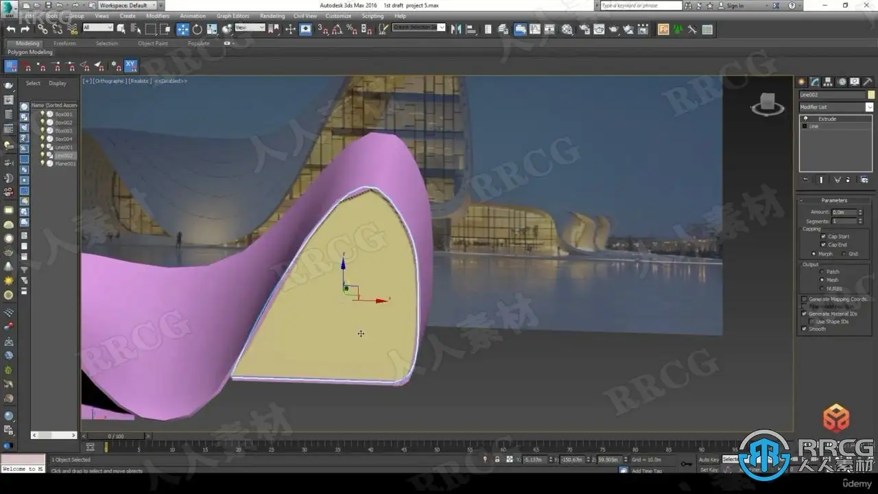Click the Polygon Modeling panel button
878x494 pixels.
[29, 52]
